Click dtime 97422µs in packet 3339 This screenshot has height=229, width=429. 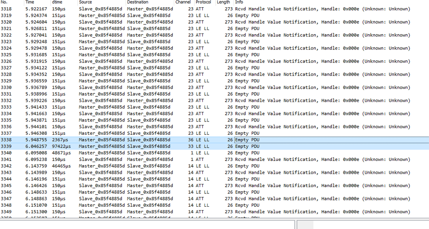[61, 147]
